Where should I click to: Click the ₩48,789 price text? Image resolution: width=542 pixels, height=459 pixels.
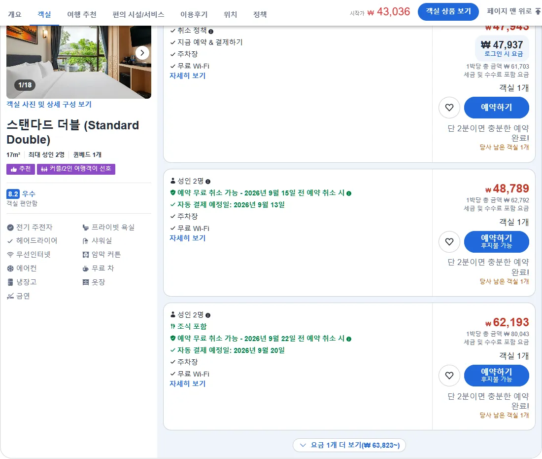(507, 189)
